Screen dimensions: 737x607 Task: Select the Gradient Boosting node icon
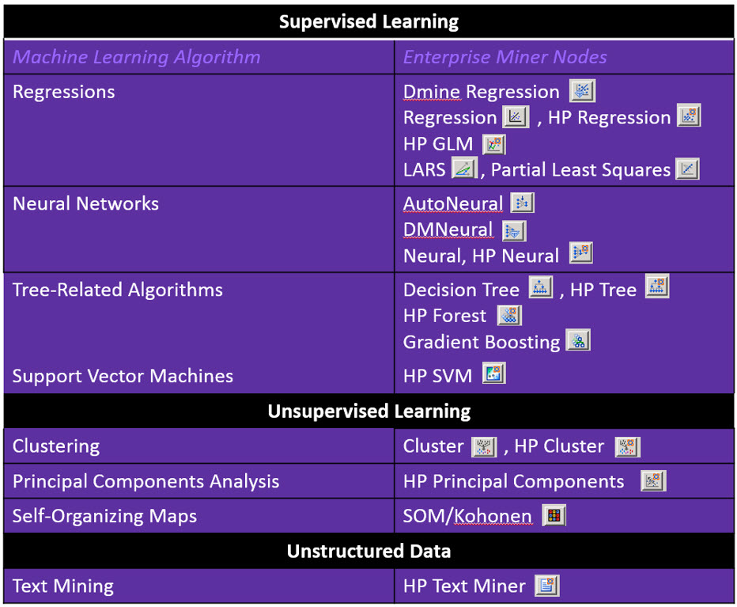[x=578, y=341]
